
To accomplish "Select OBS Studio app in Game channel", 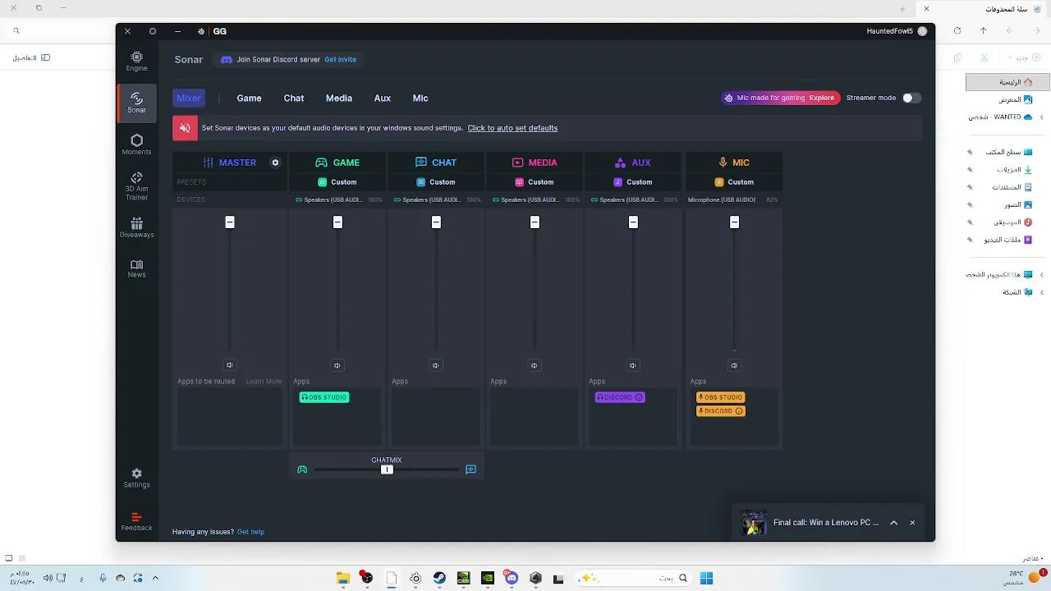I will [324, 397].
